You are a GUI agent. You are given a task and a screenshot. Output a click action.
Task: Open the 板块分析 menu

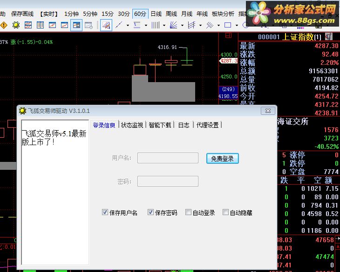[223, 14]
